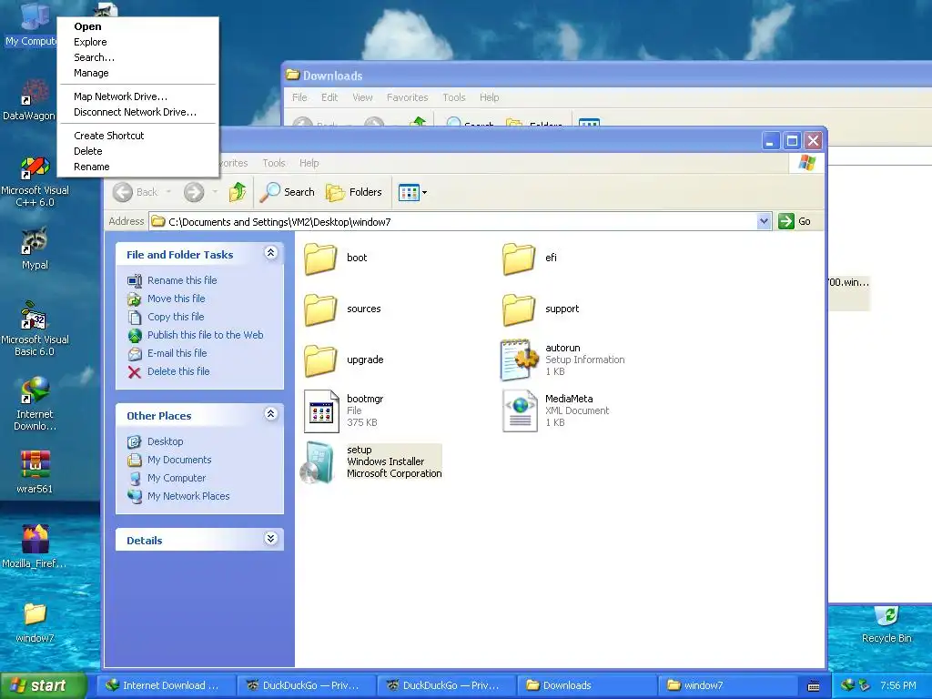Select Internet Download Manager desktop icon
The image size is (932, 699).
pos(35,404)
